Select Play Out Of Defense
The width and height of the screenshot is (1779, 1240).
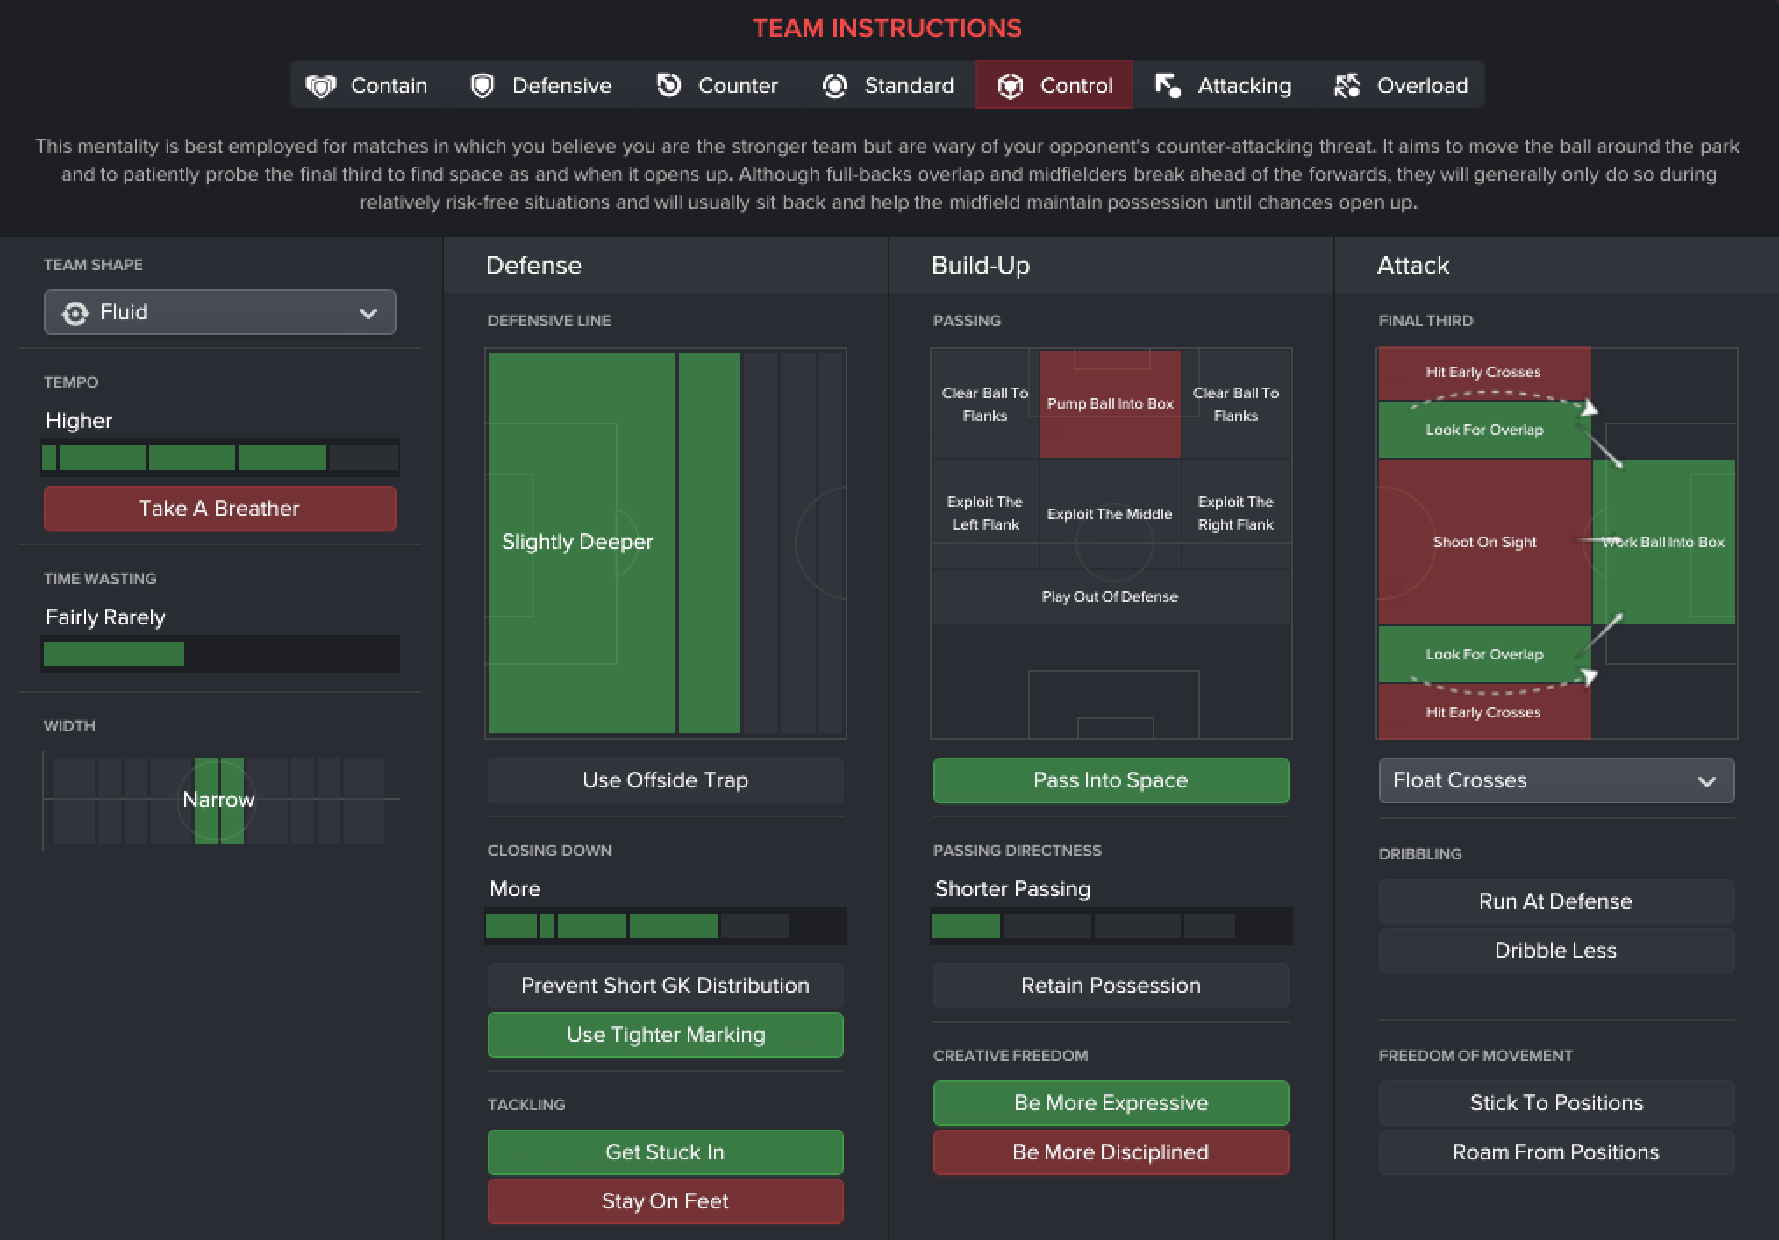point(1111,596)
